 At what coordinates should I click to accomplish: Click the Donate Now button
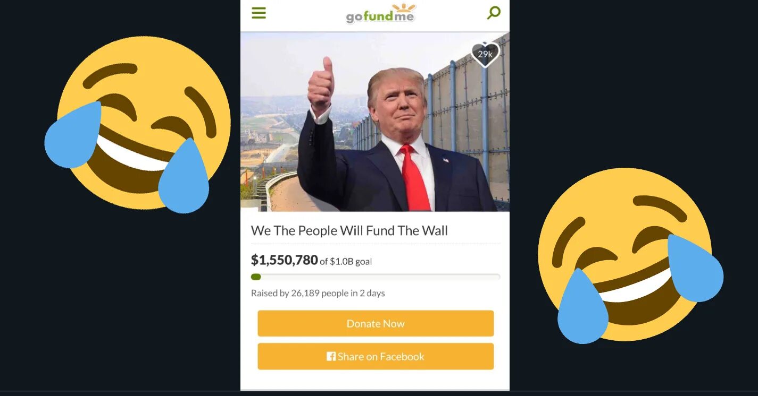(376, 323)
